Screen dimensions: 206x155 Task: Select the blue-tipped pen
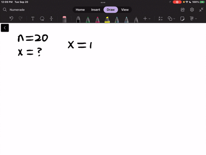point(127,19)
